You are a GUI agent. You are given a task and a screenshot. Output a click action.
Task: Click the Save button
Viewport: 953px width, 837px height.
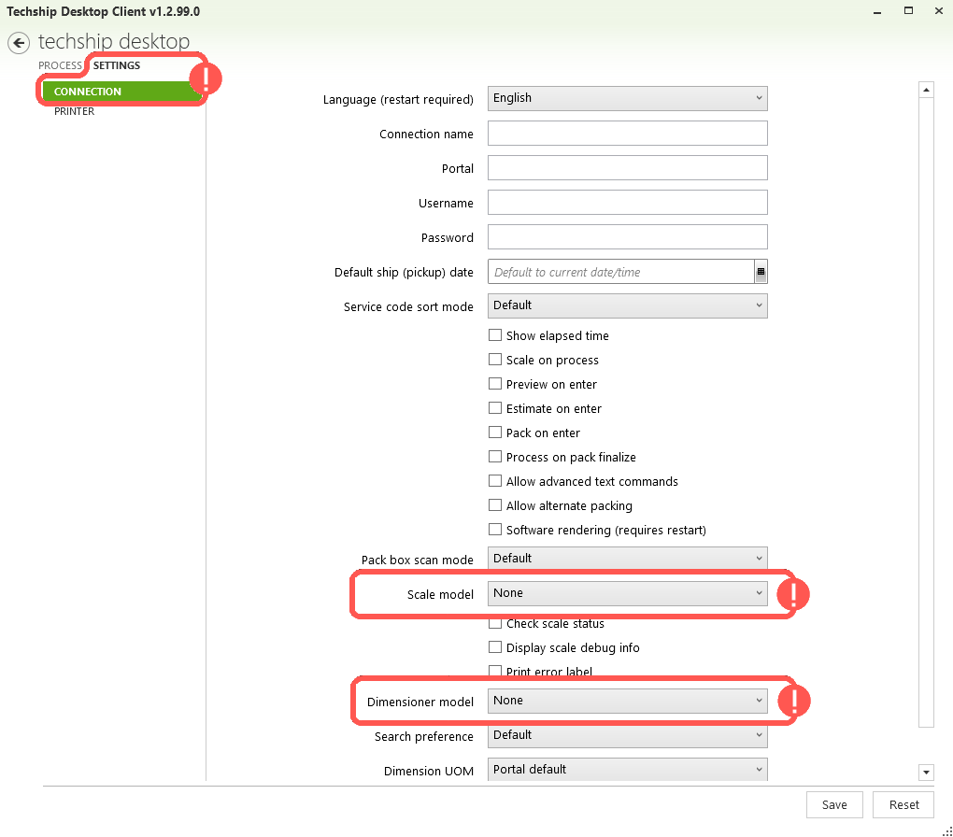coord(834,805)
